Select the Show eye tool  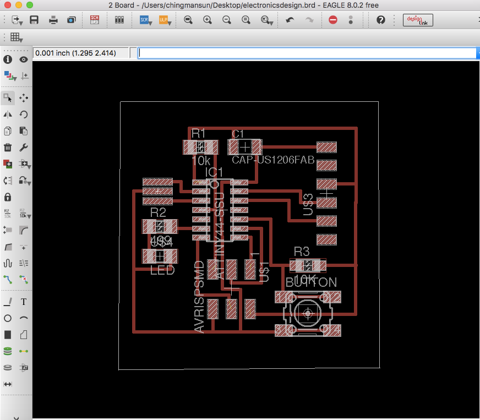tap(24, 59)
